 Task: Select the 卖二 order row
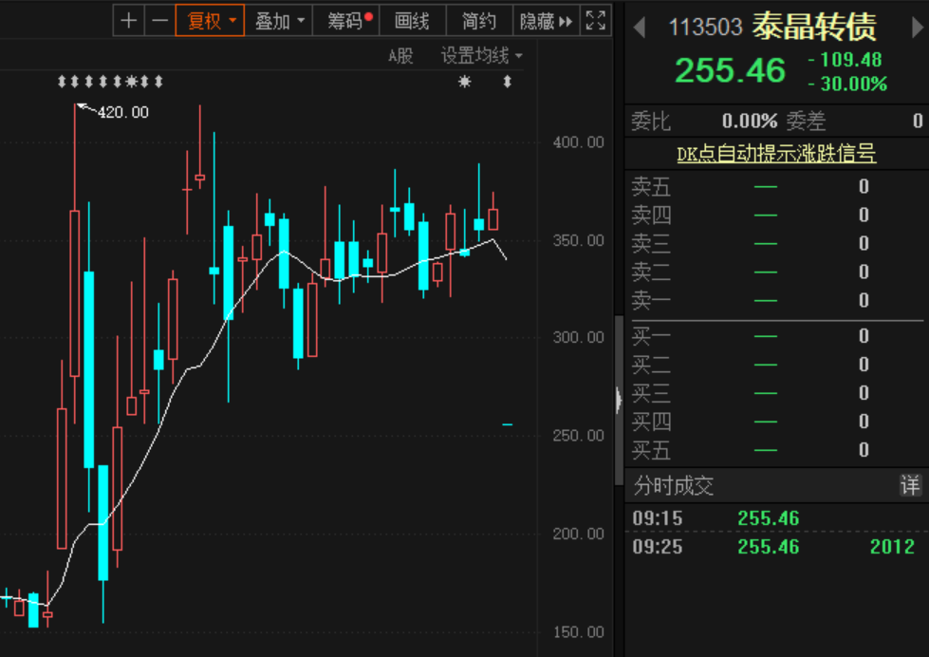tap(777, 272)
